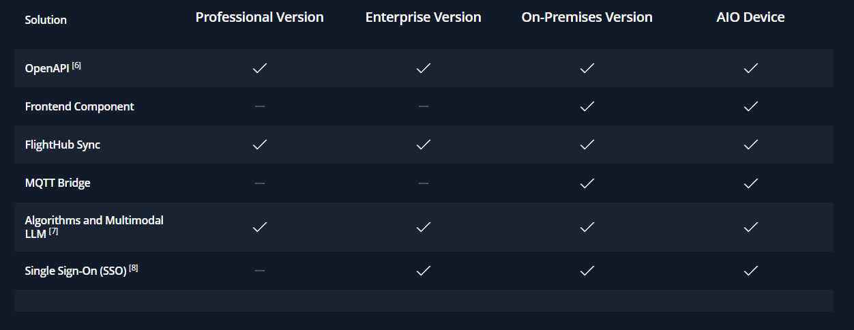Screen dimensions: 854x330
Task: Click the MQTT Bridge checkmark under AIO Device
Action: 750,183
